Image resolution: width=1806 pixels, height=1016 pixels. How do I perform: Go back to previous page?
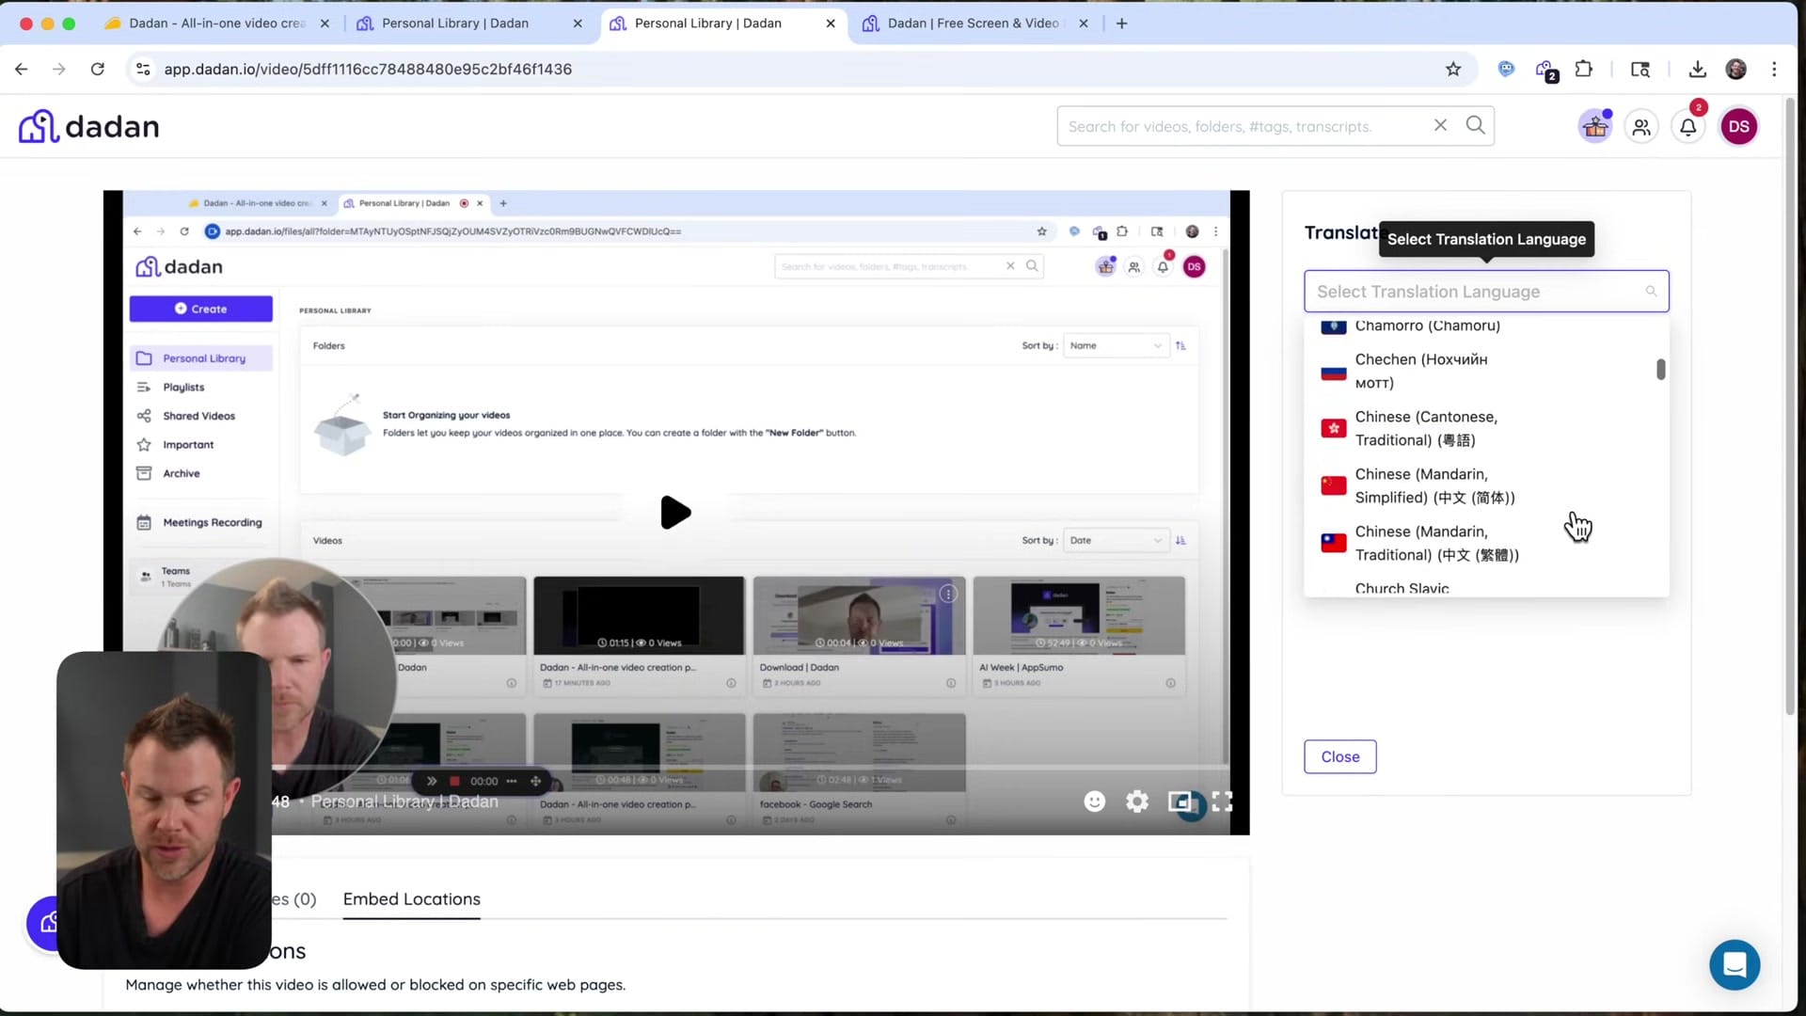point(22,69)
